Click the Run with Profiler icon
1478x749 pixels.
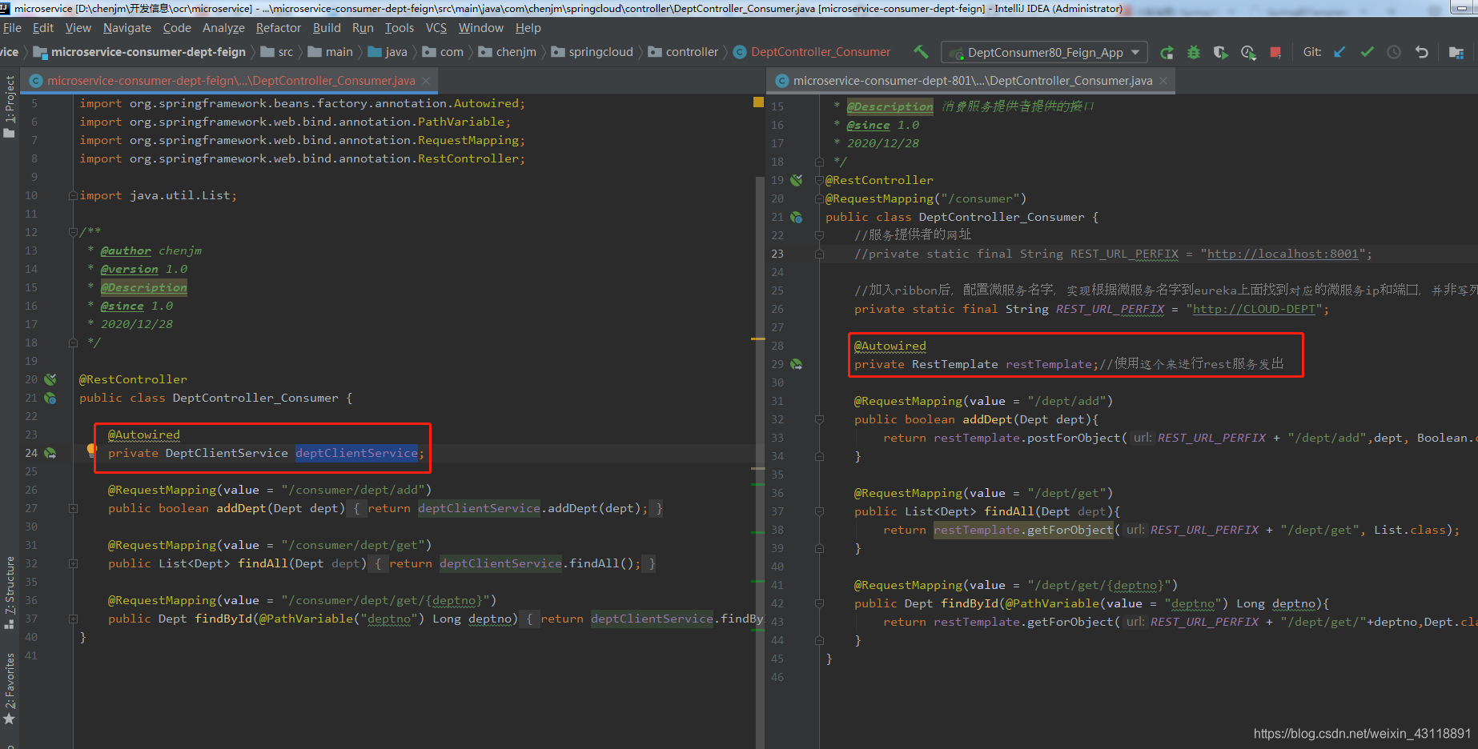pyautogui.click(x=1248, y=53)
